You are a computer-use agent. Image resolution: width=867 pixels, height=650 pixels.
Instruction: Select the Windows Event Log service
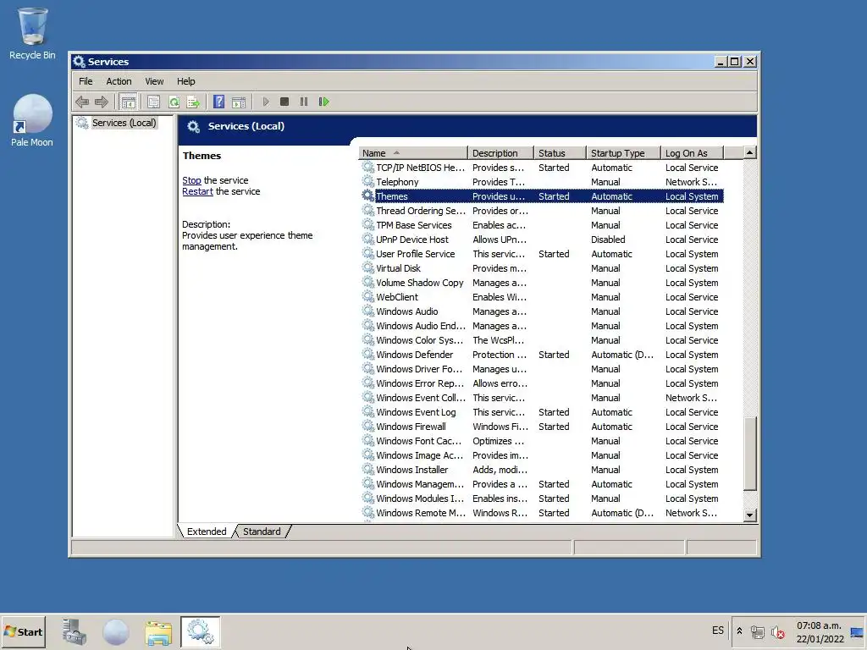click(x=541, y=412)
